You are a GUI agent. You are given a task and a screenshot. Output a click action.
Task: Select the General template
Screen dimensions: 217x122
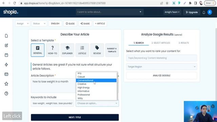point(38,50)
